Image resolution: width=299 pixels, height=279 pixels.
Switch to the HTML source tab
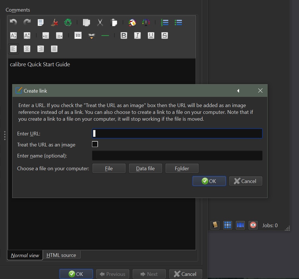[x=61, y=255]
